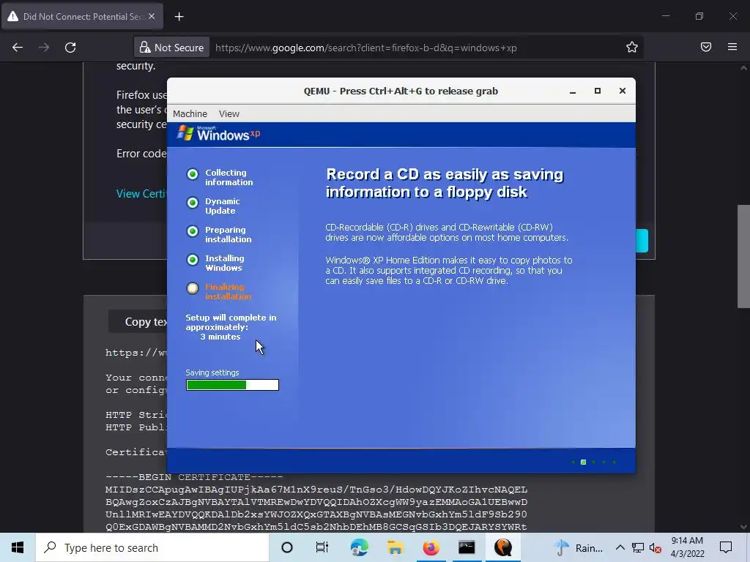Click the View Certificate link in Firefox
750x562 pixels.
coord(141,193)
